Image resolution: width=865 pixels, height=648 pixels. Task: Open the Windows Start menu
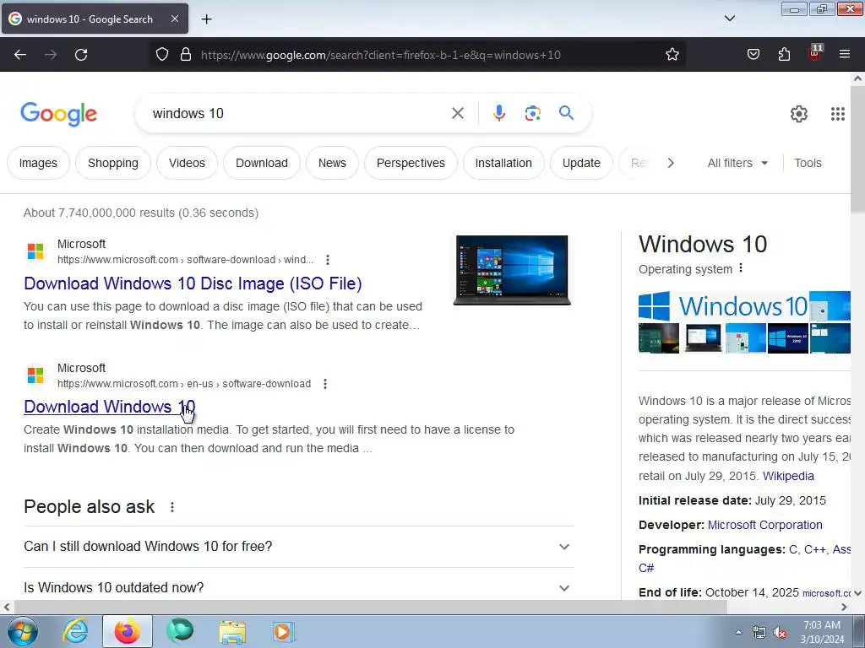click(21, 631)
